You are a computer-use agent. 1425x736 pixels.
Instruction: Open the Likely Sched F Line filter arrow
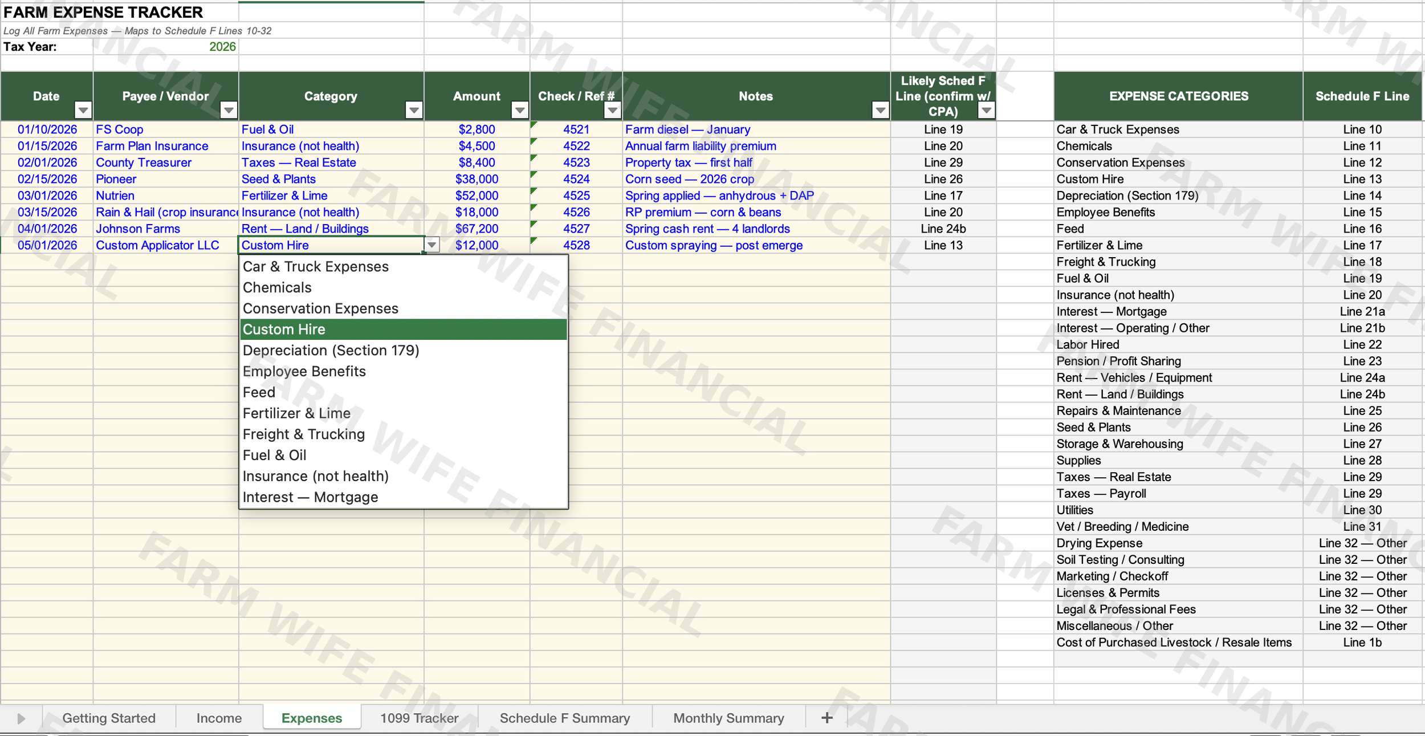pyautogui.click(x=986, y=110)
